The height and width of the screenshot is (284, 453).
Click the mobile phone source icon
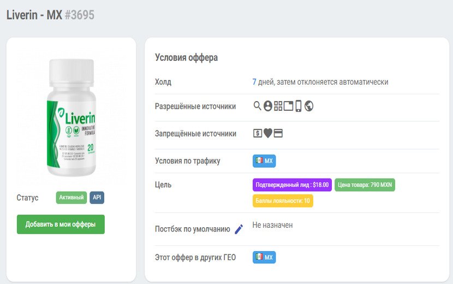pyautogui.click(x=298, y=106)
